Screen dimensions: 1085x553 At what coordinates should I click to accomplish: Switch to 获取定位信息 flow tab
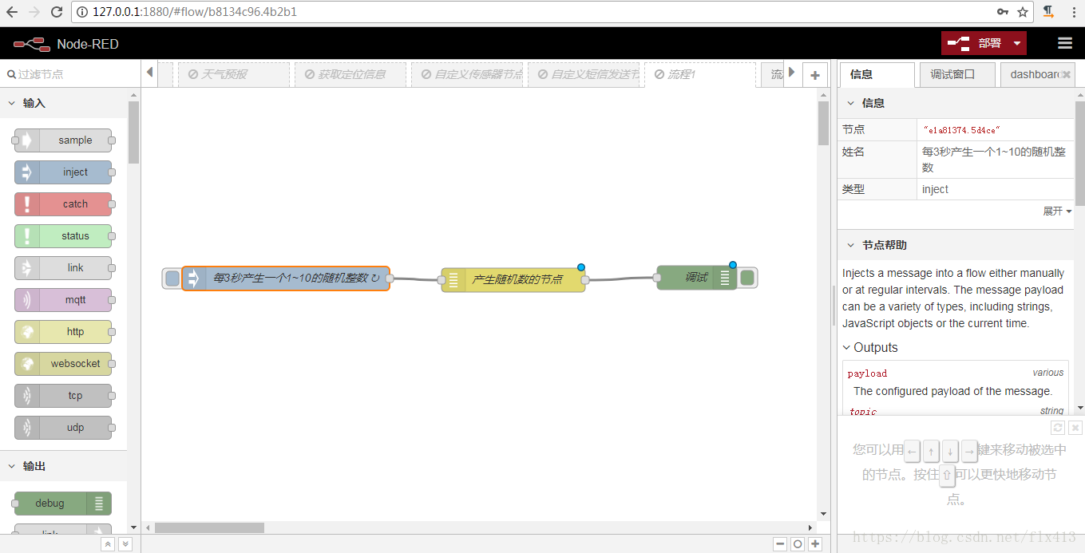[x=350, y=74]
